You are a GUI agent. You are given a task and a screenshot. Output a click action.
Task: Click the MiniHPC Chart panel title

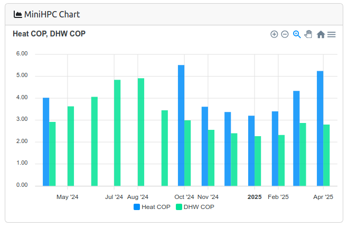point(52,14)
